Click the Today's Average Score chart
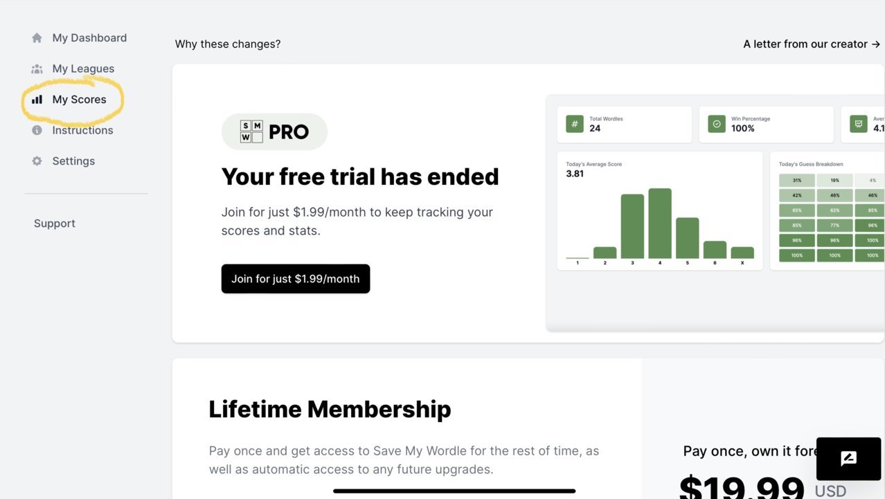The image size is (885, 499). tap(660, 211)
